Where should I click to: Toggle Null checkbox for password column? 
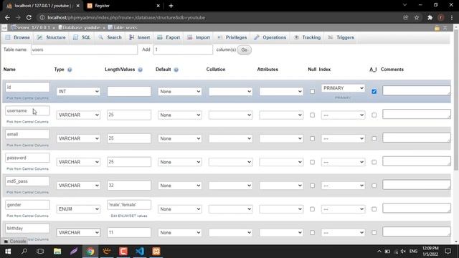(x=313, y=162)
